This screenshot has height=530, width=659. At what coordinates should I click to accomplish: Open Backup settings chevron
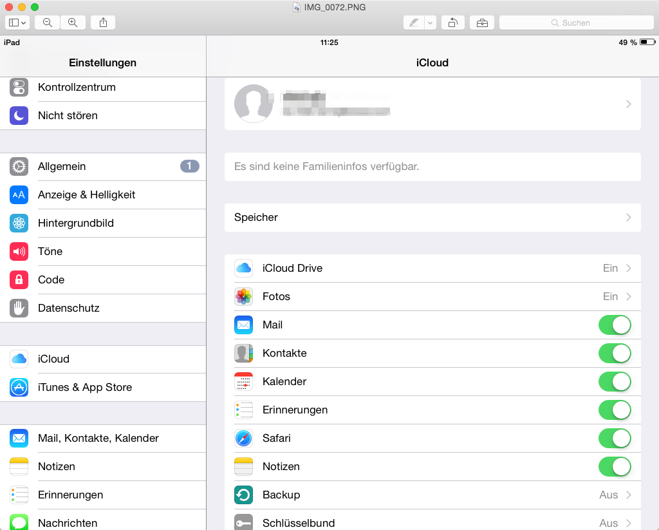629,495
